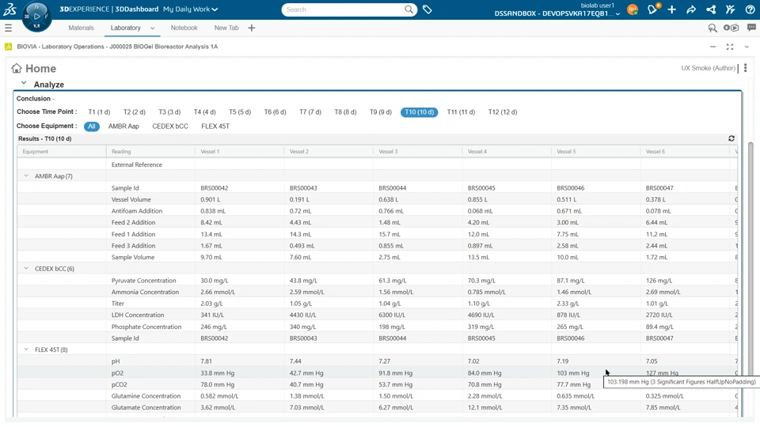Open the New Tab tab
The height and width of the screenshot is (427, 760).
[x=226, y=28]
